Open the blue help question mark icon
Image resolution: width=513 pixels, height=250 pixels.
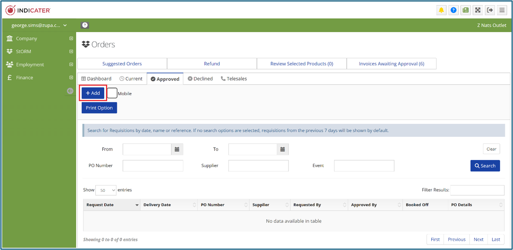tap(453, 10)
